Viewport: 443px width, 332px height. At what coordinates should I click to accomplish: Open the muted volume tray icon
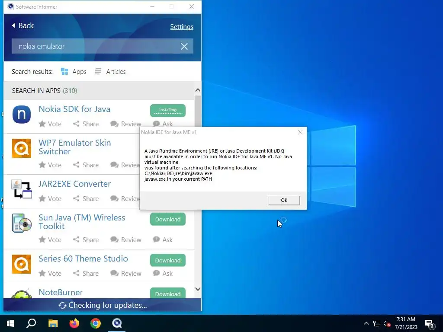pyautogui.click(x=387, y=323)
